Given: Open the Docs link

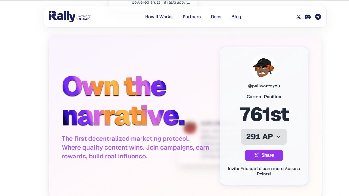Looking at the screenshot, I should coord(216,17).
